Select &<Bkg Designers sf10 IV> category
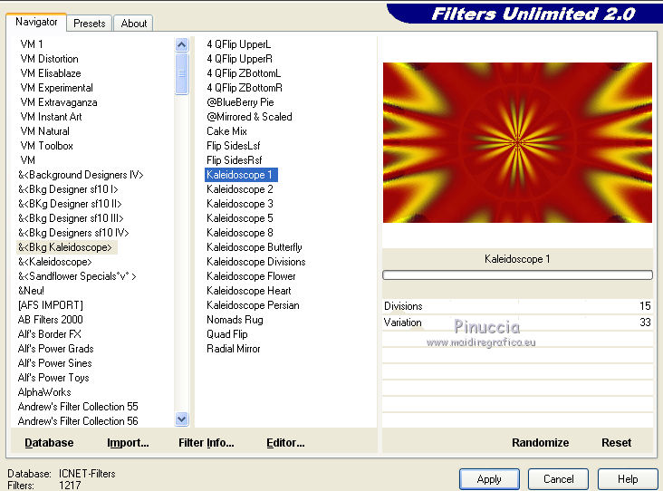663x491 pixels. pyautogui.click(x=73, y=233)
